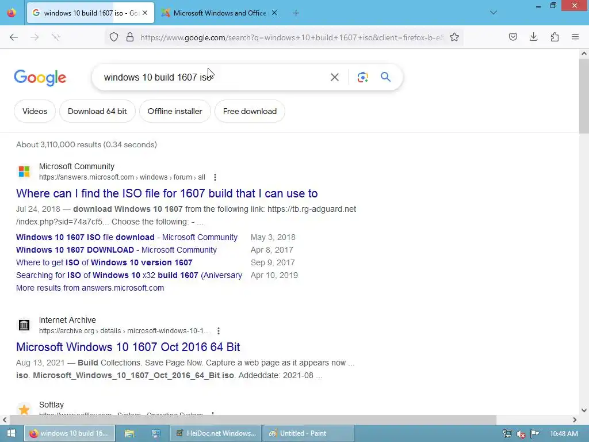The image size is (589, 442).
Task: Click the horizontal scrollbar thumb
Action: pos(253,420)
